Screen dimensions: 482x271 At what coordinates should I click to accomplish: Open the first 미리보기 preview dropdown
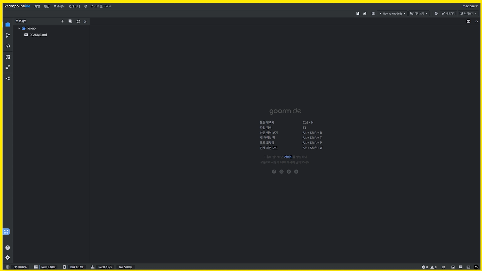pos(419,14)
